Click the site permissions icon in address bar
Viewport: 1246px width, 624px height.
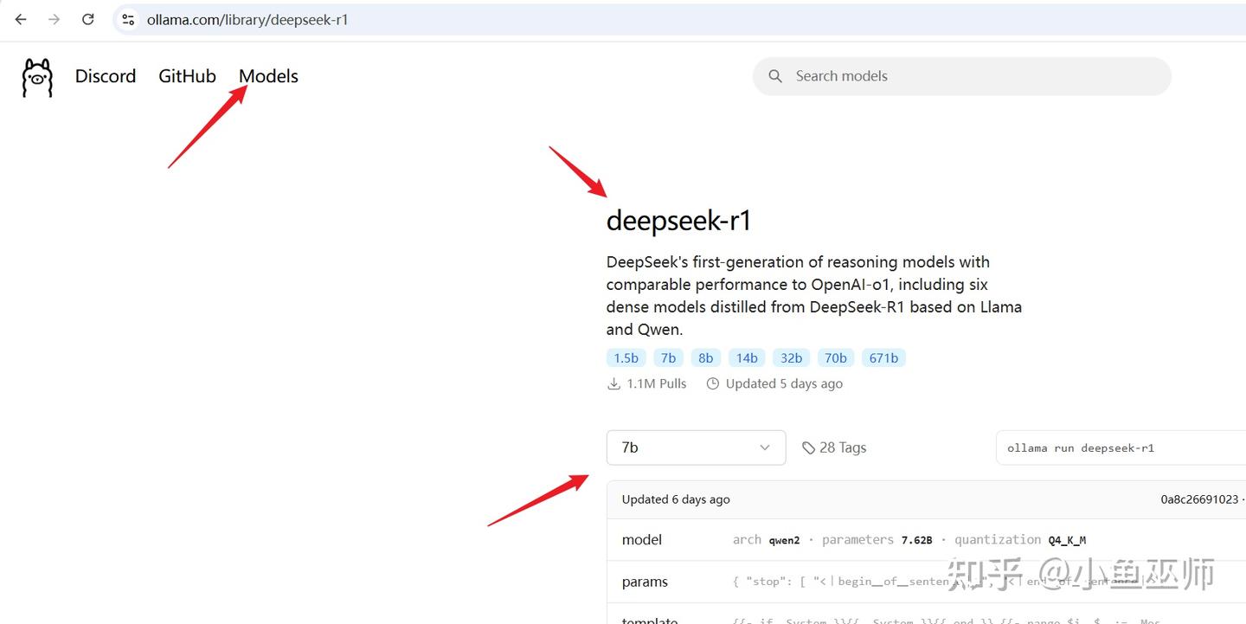[127, 18]
